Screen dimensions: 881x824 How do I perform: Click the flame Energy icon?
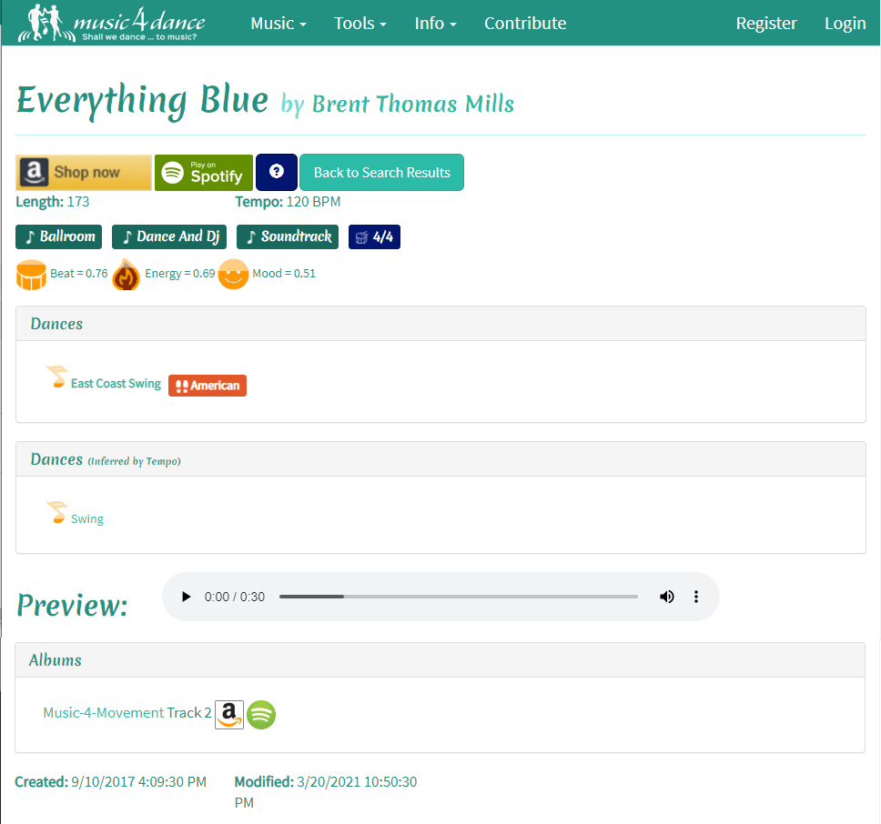(127, 274)
